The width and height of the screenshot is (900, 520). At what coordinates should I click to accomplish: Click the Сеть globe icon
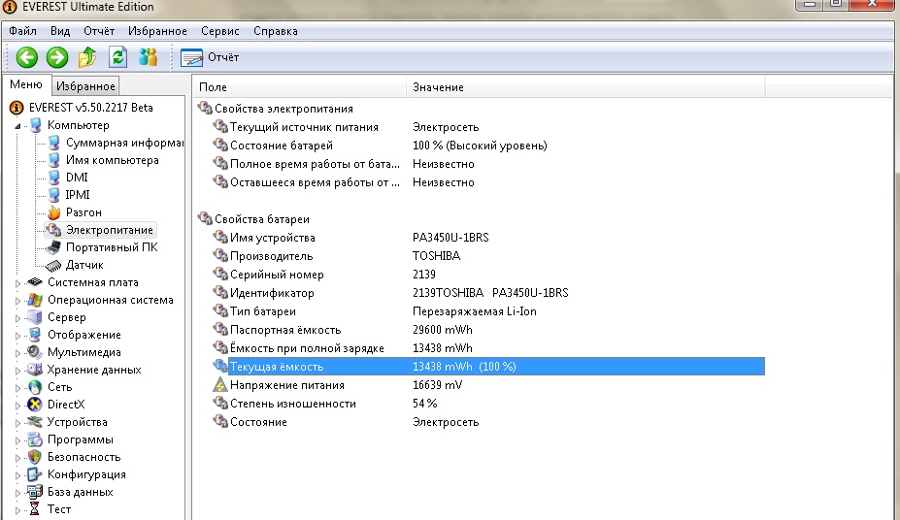(35, 387)
